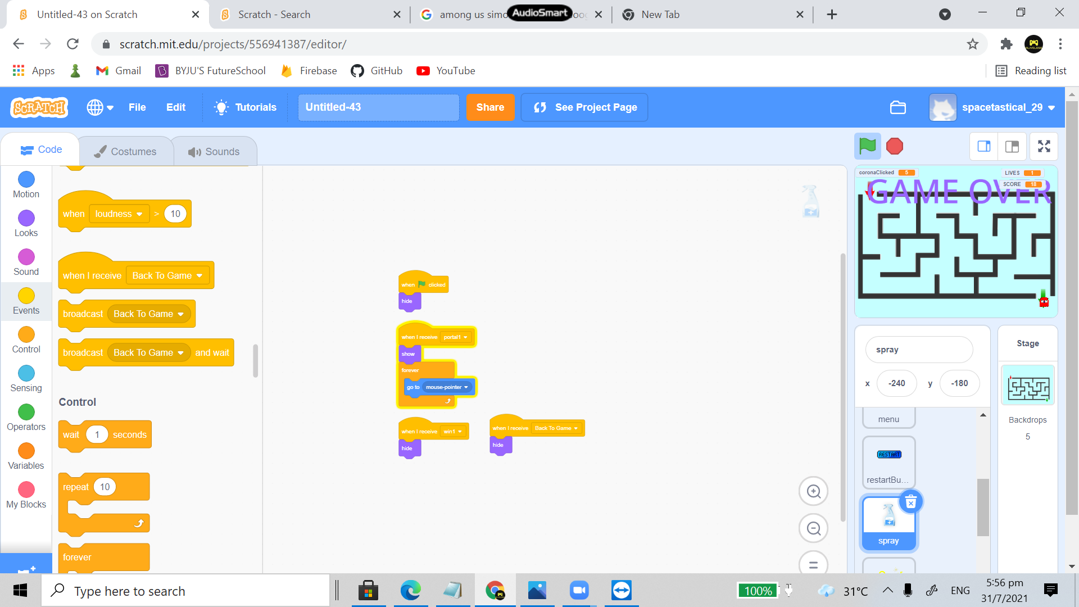Click the sprite name field 'spray'
The height and width of the screenshot is (607, 1079).
tap(919, 350)
